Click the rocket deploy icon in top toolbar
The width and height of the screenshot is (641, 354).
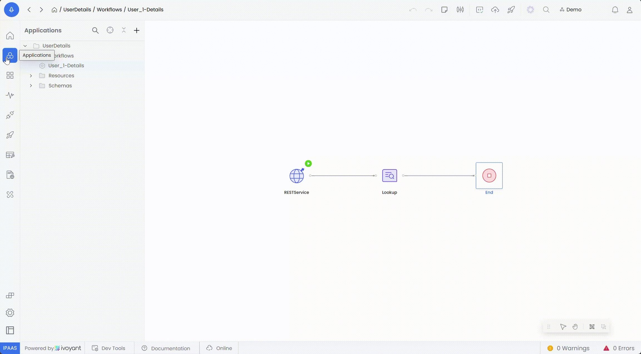[x=511, y=10]
